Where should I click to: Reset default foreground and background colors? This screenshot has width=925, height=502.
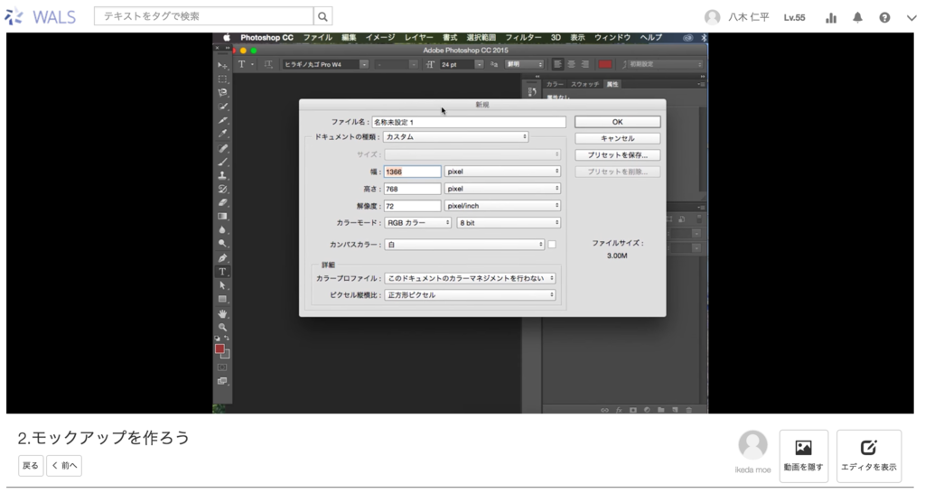pyautogui.click(x=217, y=339)
